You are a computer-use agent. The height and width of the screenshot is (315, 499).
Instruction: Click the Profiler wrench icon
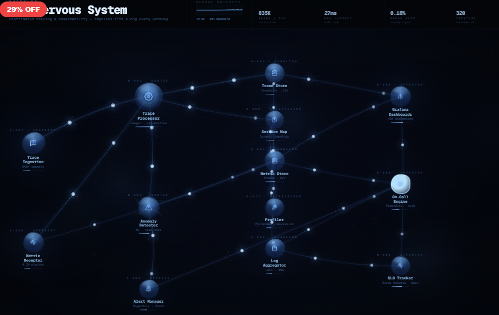pos(275,207)
